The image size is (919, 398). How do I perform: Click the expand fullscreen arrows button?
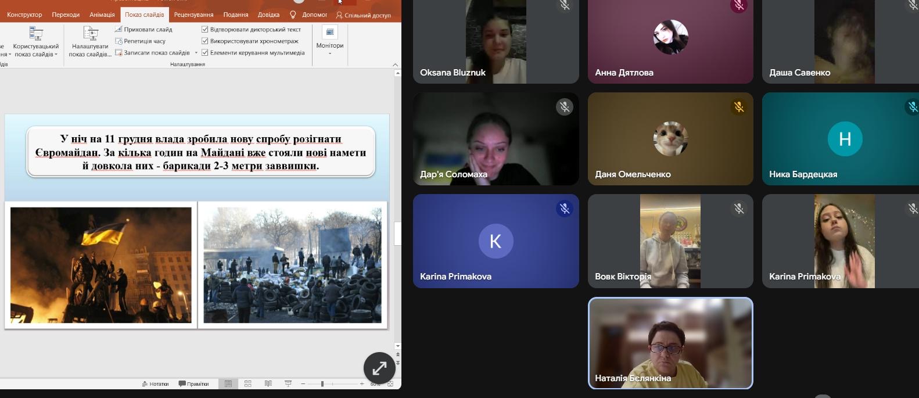coord(379,368)
